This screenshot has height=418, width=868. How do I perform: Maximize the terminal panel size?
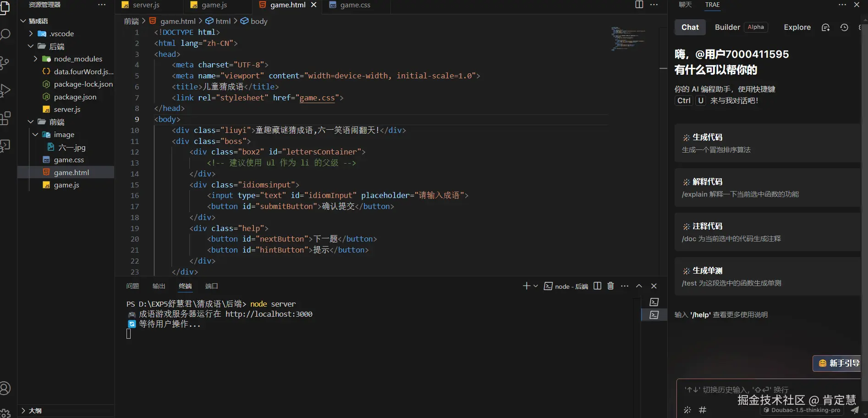pos(639,286)
